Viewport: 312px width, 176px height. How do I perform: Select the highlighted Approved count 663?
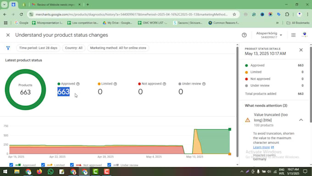point(63,92)
